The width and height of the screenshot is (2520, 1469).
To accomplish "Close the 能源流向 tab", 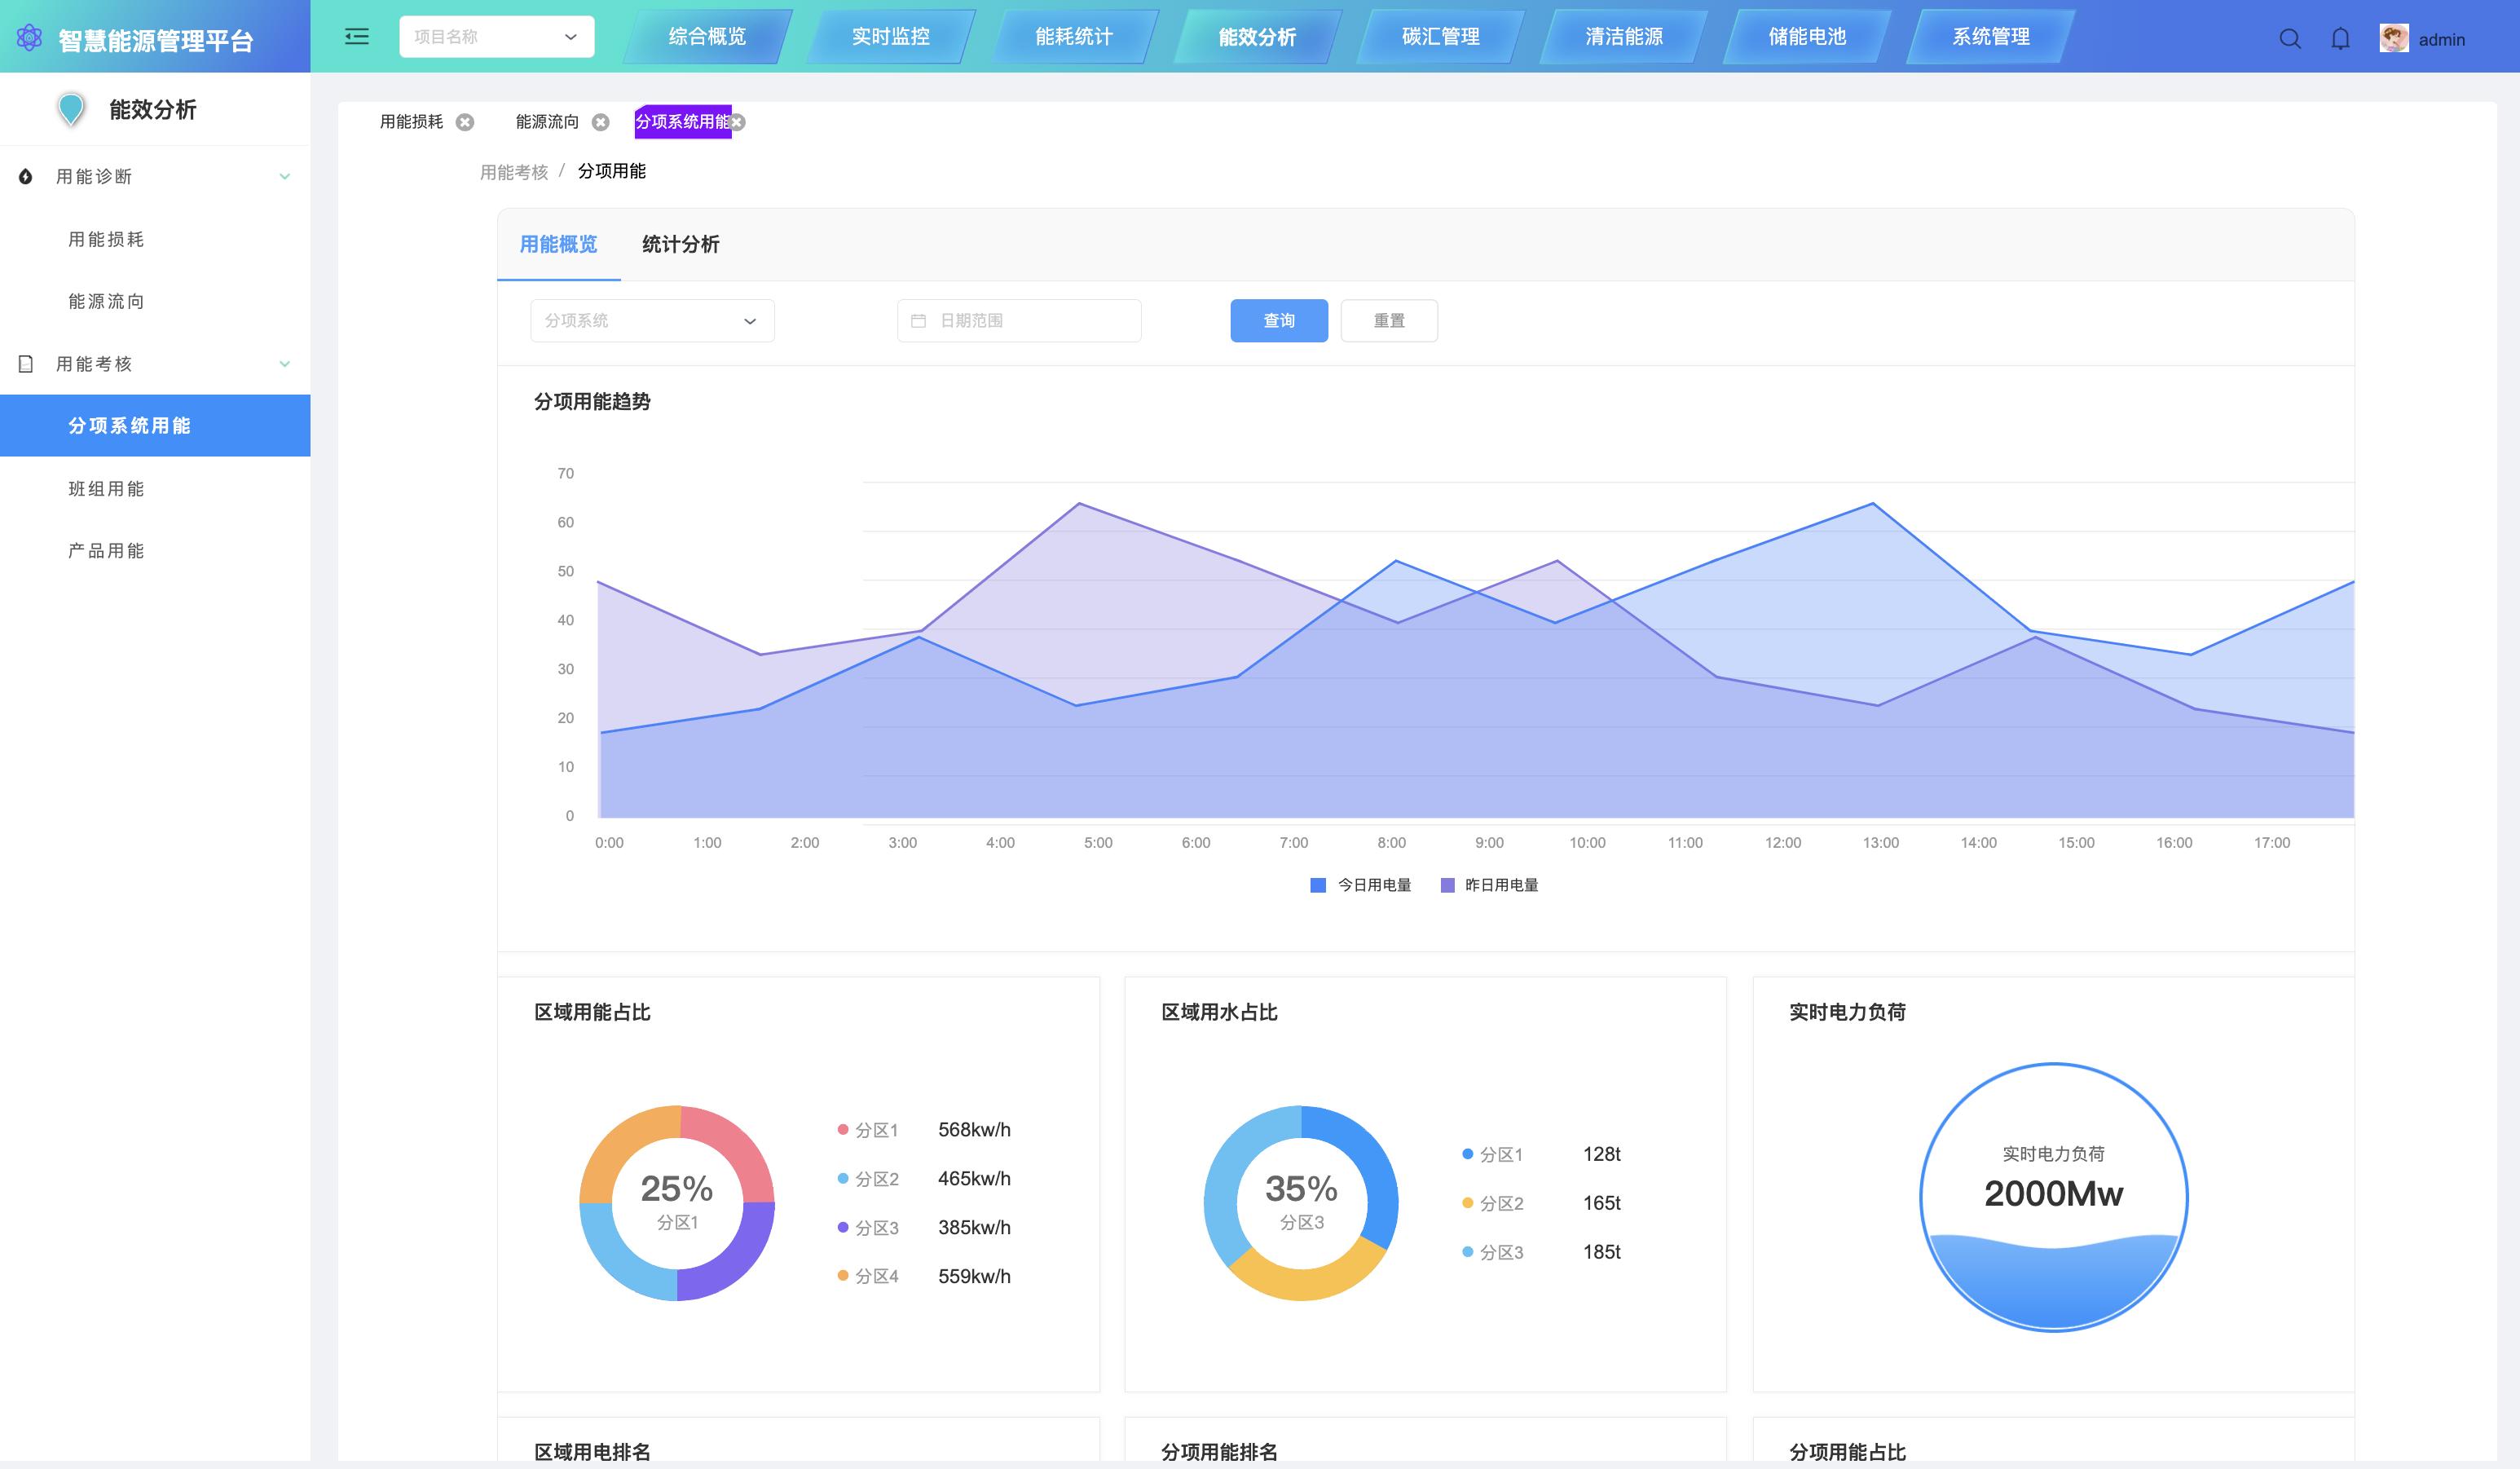I will (600, 122).
